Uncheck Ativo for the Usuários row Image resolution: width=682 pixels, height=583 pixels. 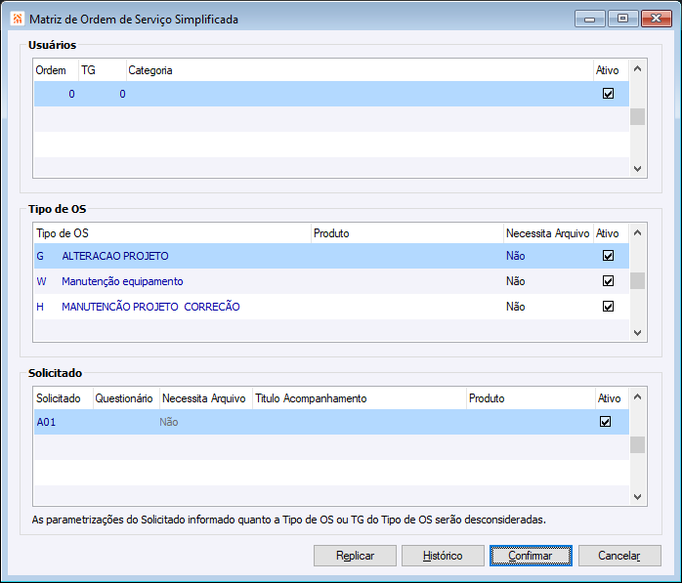[x=608, y=94]
